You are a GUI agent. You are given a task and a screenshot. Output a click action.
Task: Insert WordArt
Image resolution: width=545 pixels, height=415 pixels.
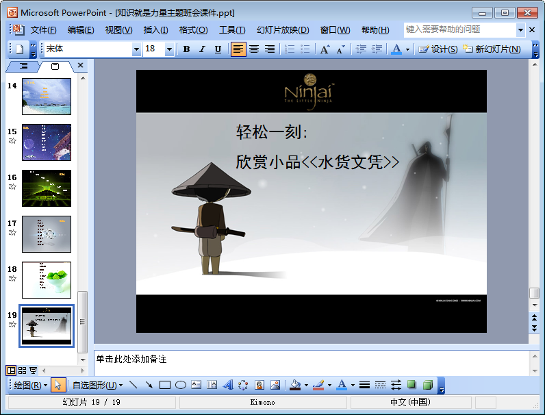pos(228,385)
